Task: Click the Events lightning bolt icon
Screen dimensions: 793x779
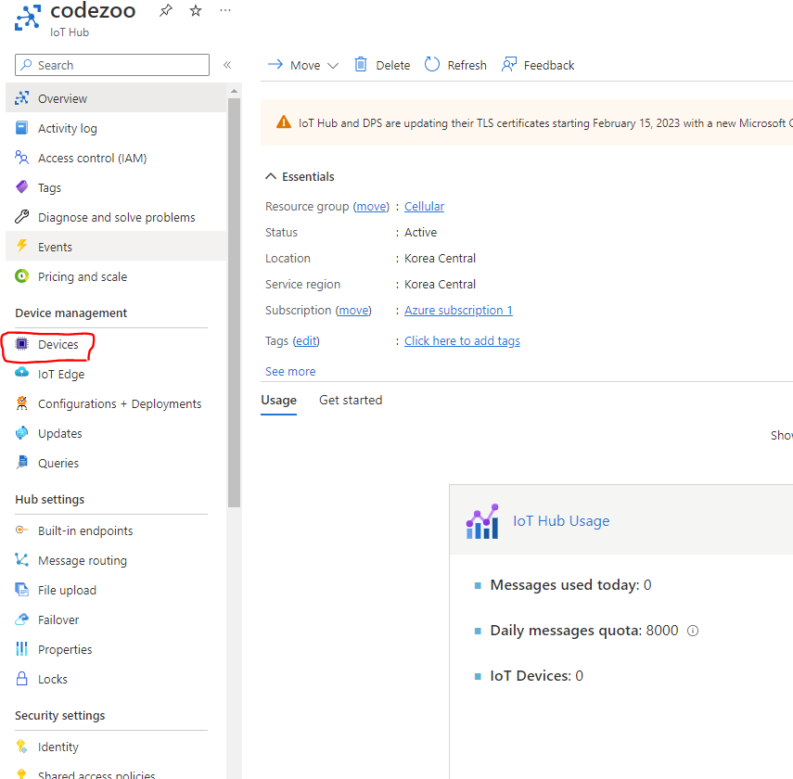Action: pos(21,246)
